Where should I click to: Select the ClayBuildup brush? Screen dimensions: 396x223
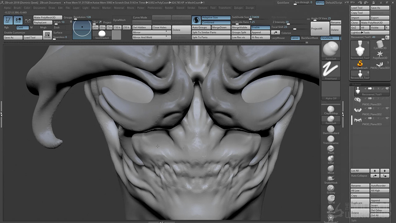[x=331, y=110]
